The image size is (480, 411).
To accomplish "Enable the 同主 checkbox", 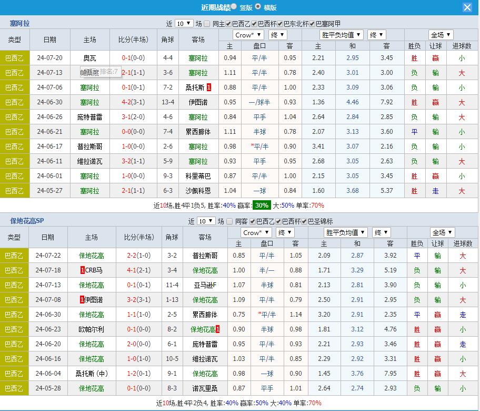I will (207, 24).
